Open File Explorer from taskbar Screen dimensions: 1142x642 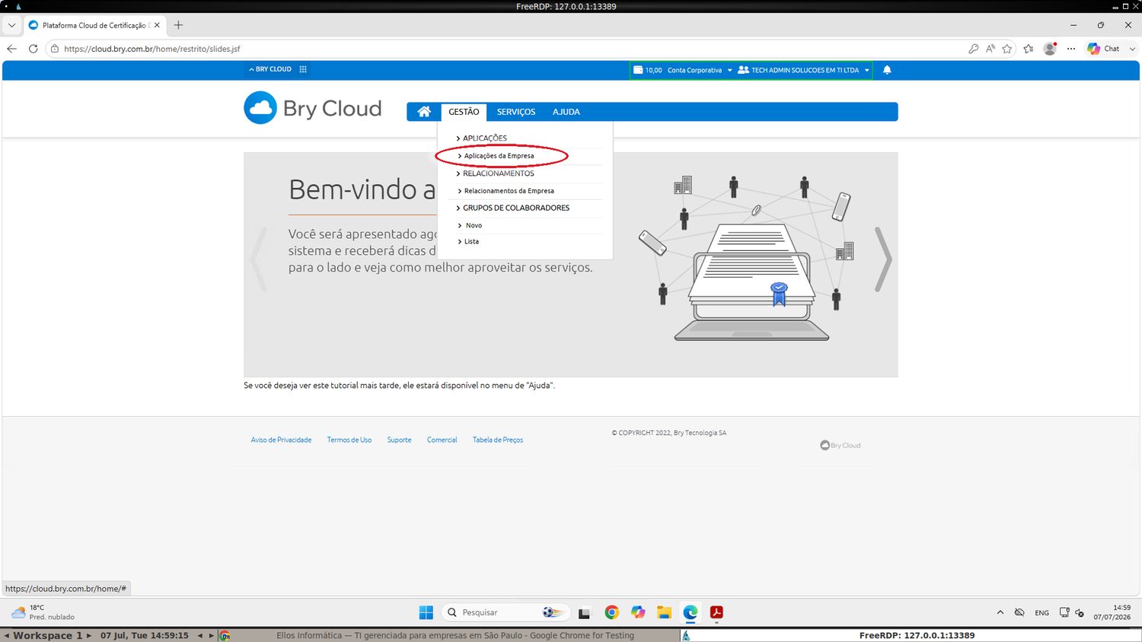[664, 612]
